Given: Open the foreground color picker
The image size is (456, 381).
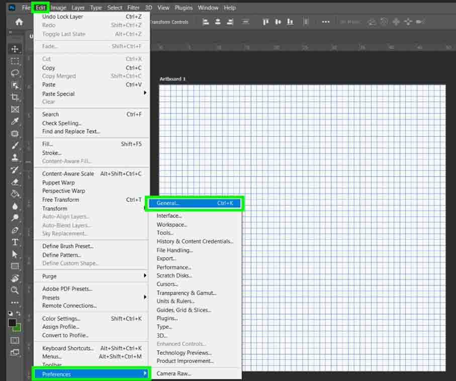Looking at the screenshot, I should 12,323.
